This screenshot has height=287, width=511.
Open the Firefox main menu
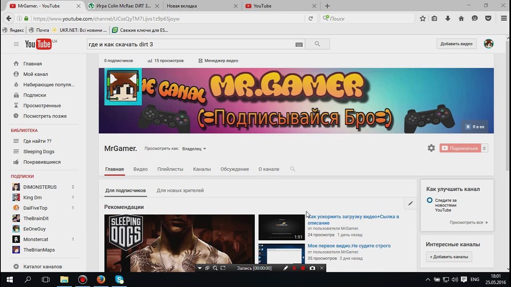(x=504, y=18)
